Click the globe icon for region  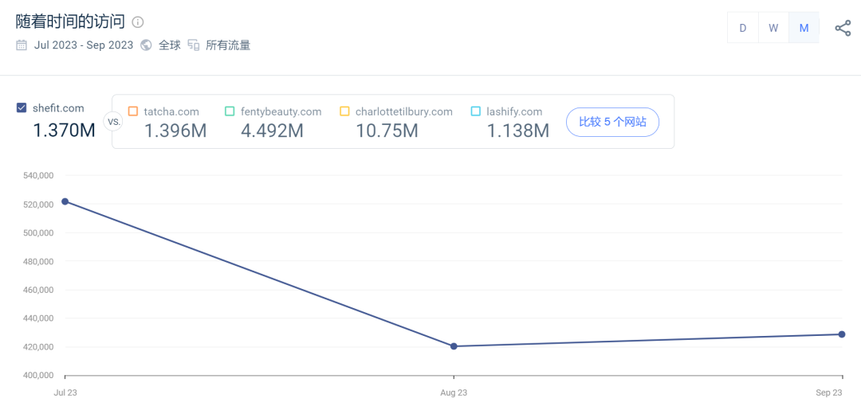pos(146,45)
